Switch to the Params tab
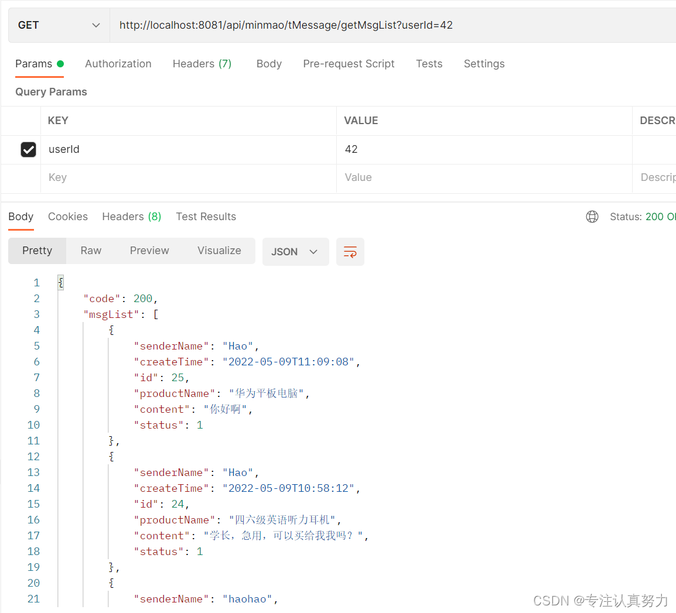This screenshot has width=676, height=613. coord(39,64)
